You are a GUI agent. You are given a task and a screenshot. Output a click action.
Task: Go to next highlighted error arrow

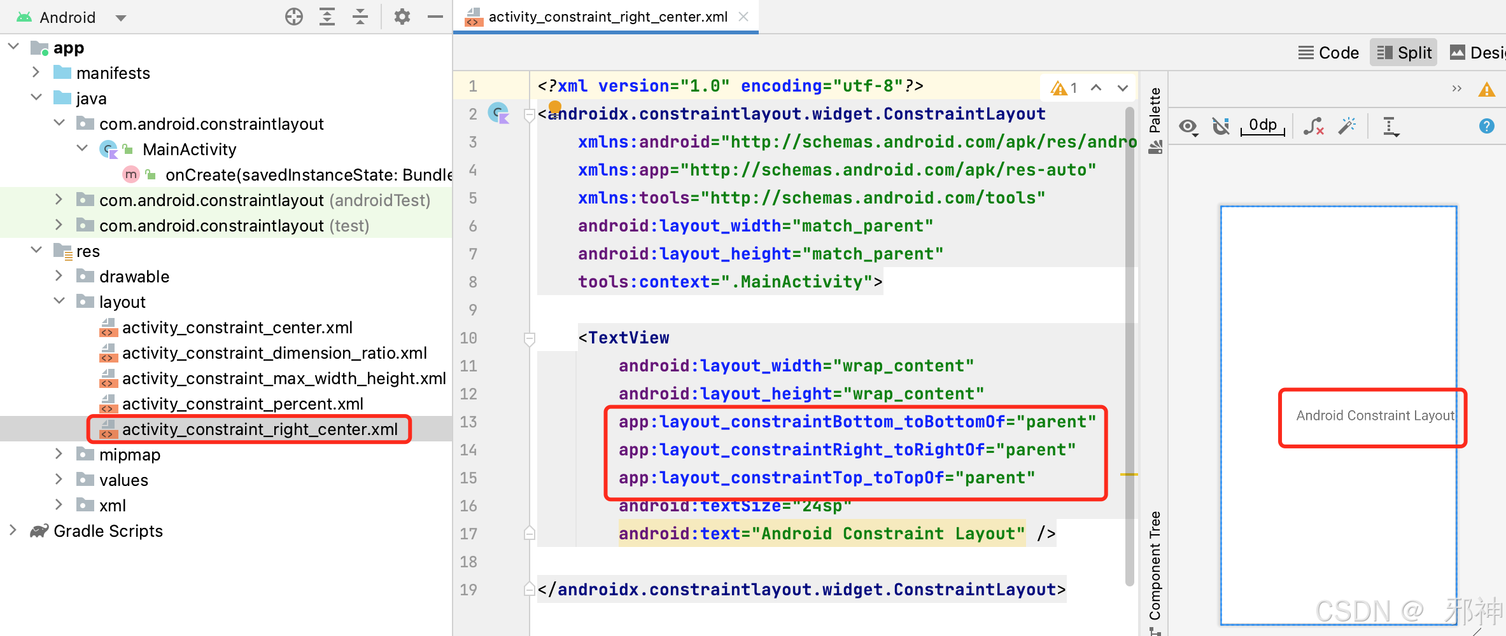[x=1123, y=88]
